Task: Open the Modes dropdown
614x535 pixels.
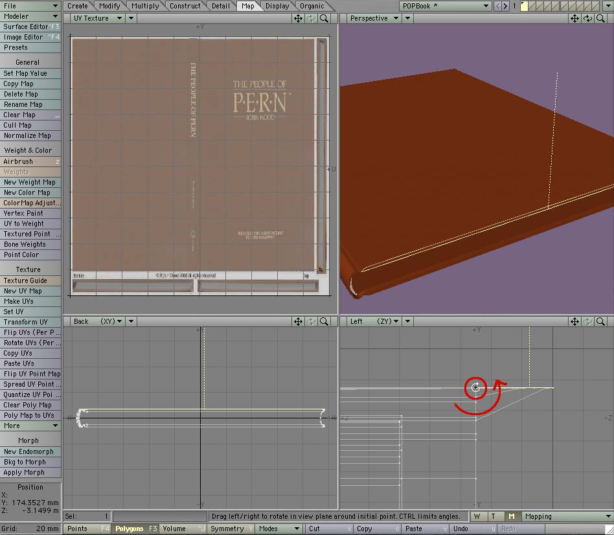Action: 279,529
